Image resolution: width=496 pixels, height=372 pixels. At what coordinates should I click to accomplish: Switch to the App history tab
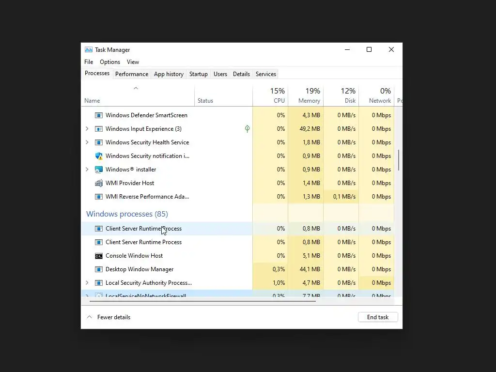169,74
